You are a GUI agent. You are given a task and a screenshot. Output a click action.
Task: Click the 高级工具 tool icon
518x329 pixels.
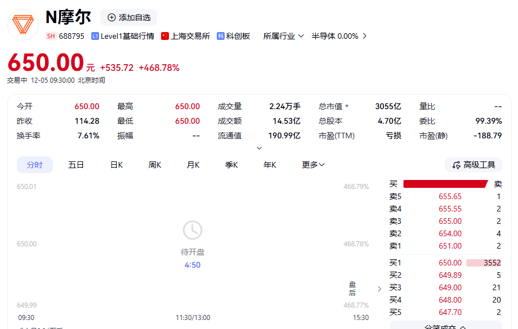point(456,165)
